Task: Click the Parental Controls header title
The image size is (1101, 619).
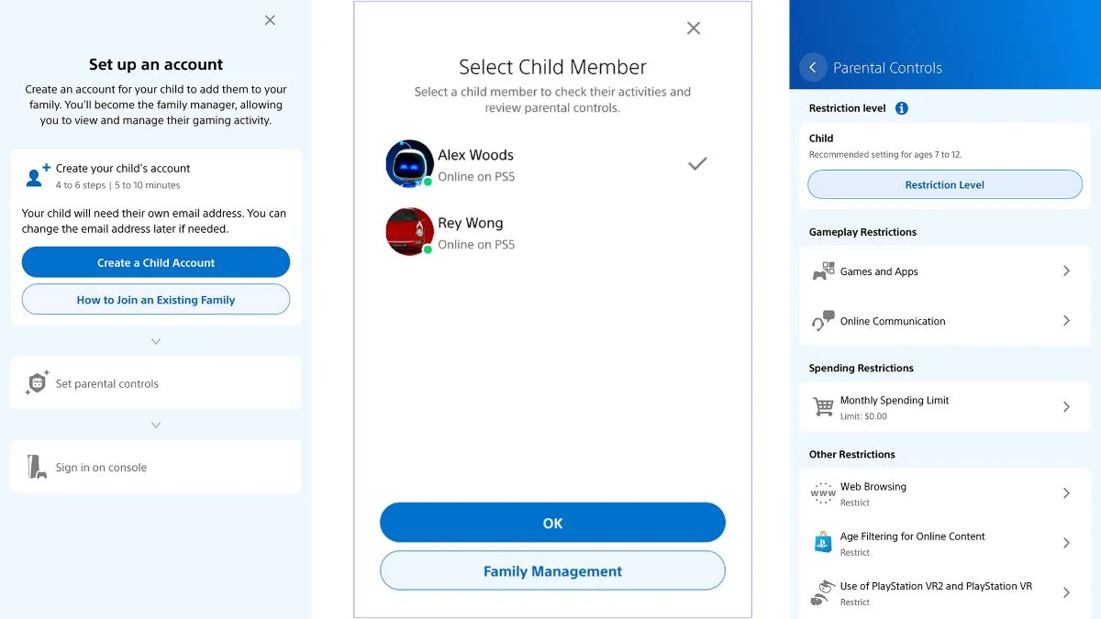Action: click(x=887, y=68)
